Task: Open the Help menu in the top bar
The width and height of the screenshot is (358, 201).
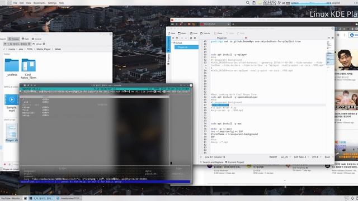Action: point(62,3)
